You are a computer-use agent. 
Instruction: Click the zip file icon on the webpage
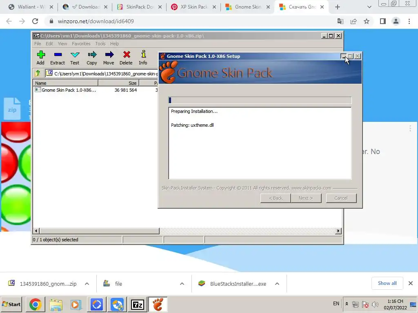(12, 108)
